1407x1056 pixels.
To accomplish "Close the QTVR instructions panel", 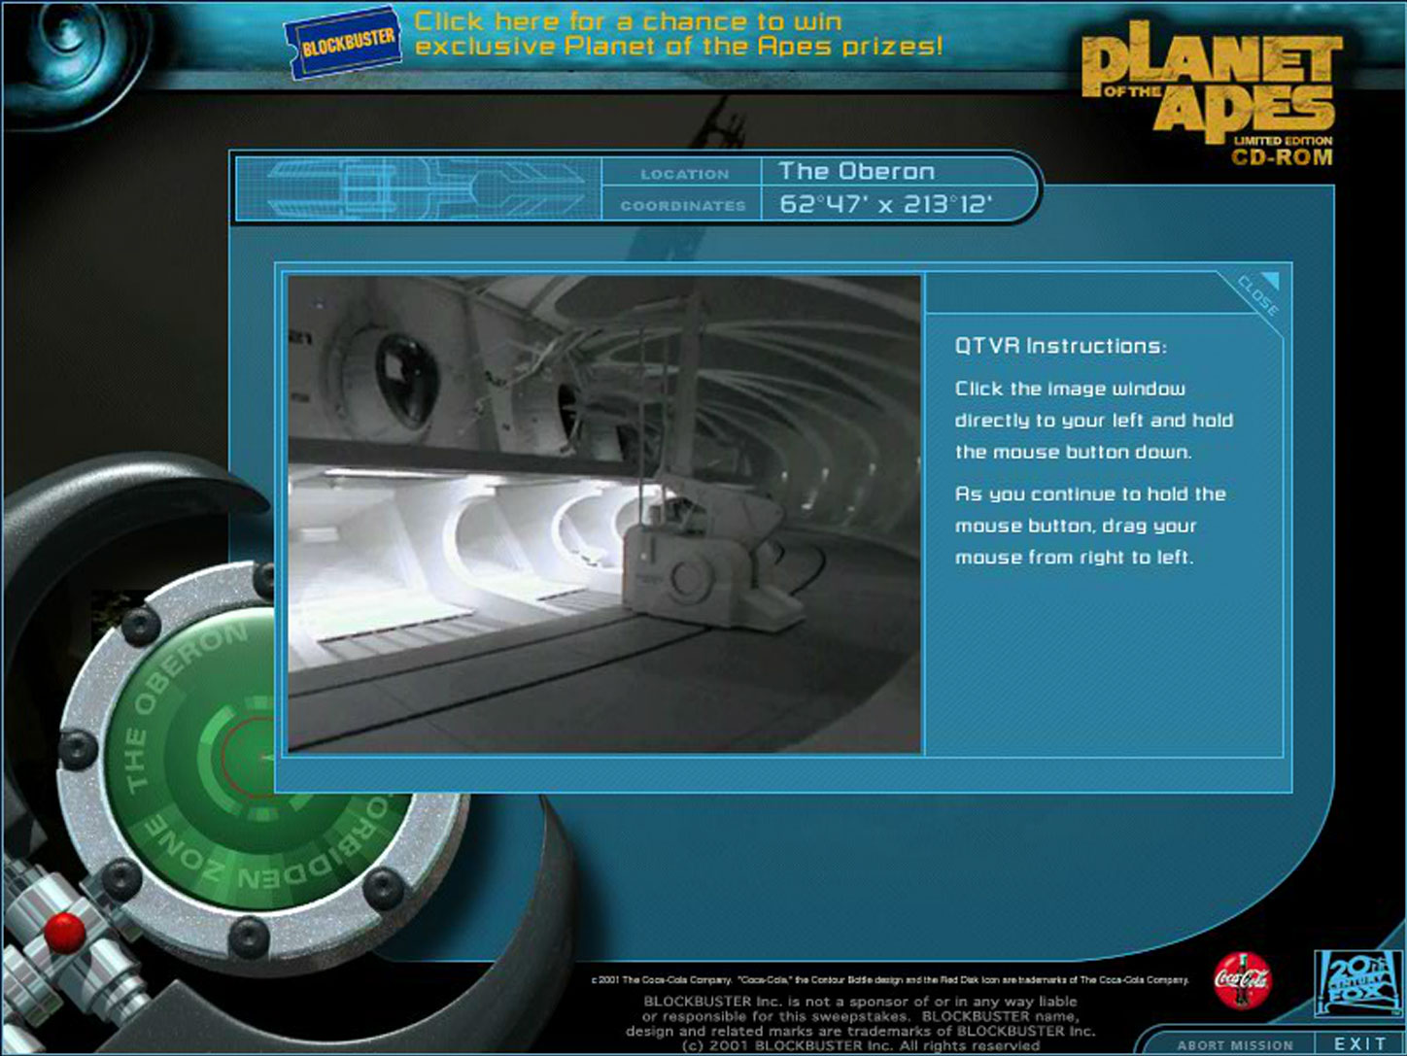I will click(1259, 293).
